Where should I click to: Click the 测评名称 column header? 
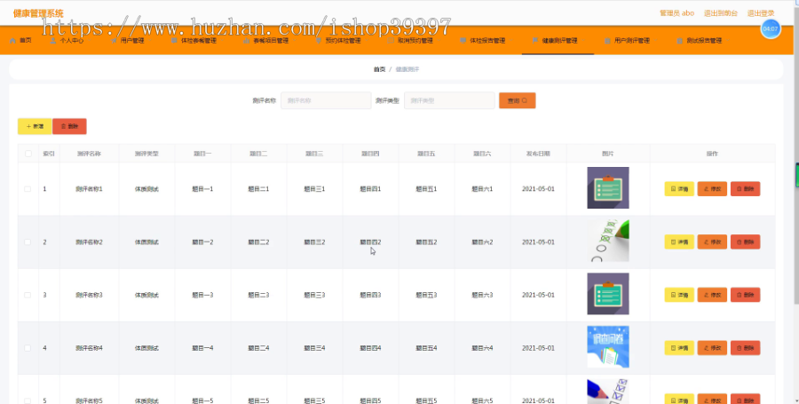point(89,154)
